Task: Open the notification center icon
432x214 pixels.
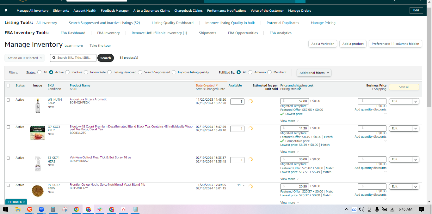Action: (x=421, y=209)
